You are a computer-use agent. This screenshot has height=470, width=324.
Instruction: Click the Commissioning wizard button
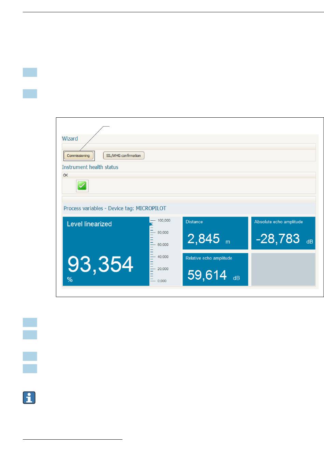[78, 156]
